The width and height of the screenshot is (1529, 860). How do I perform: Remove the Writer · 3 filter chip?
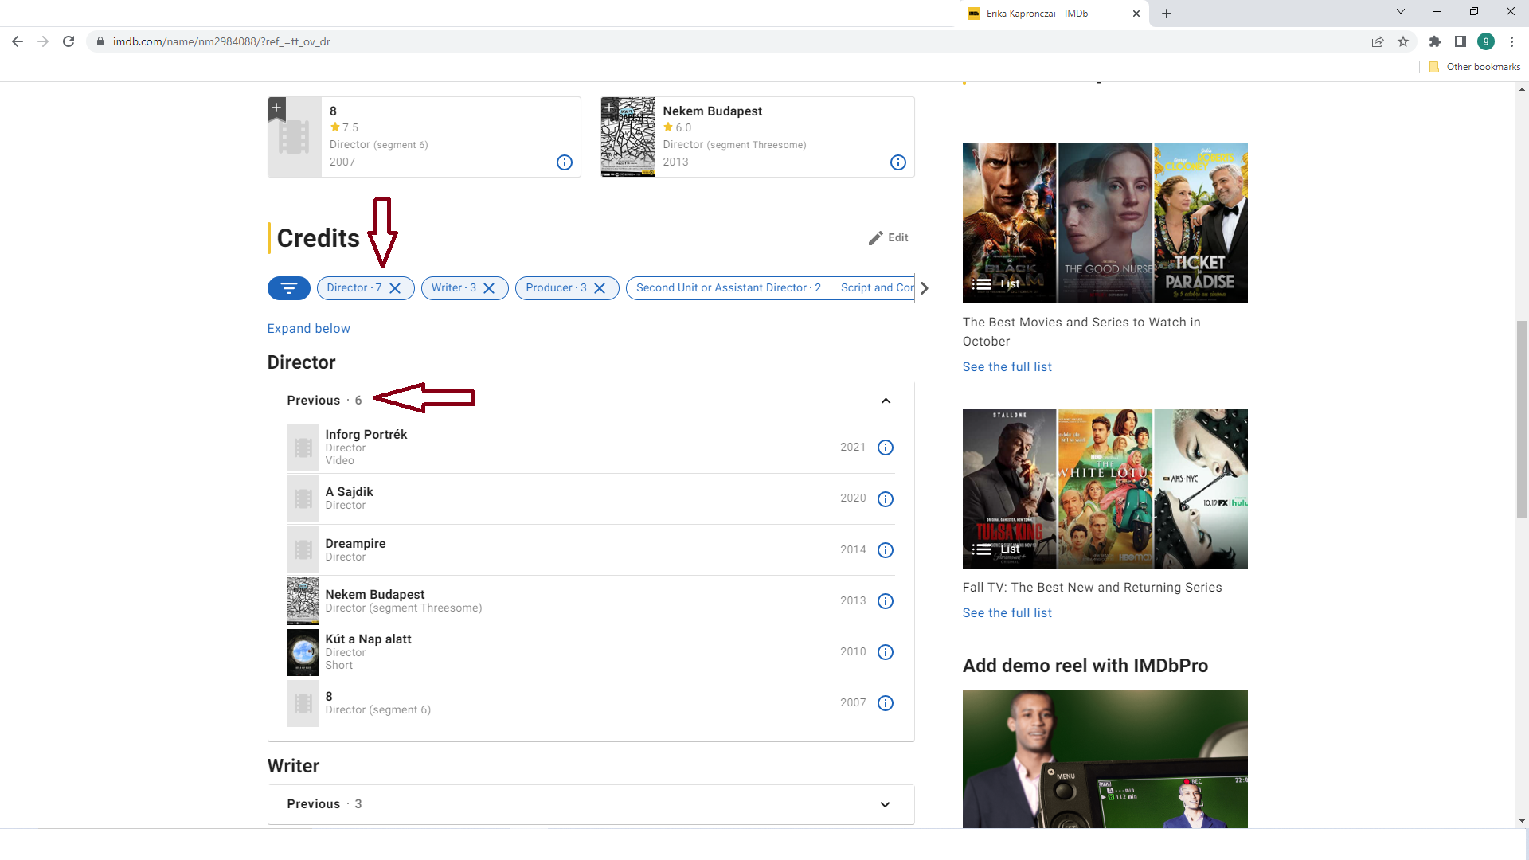coord(490,287)
